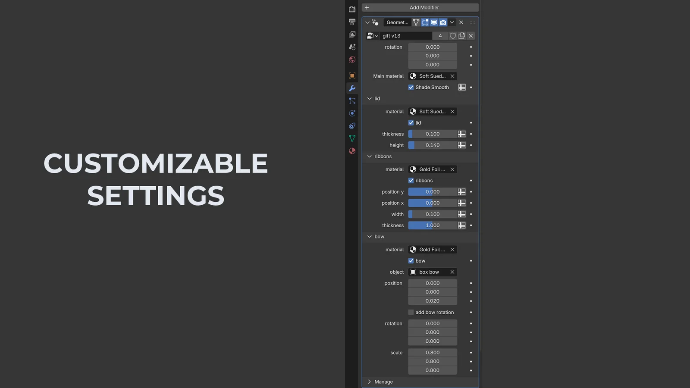The image size is (690, 388).
Task: Click the Add Modifier button
Action: click(x=420, y=7)
